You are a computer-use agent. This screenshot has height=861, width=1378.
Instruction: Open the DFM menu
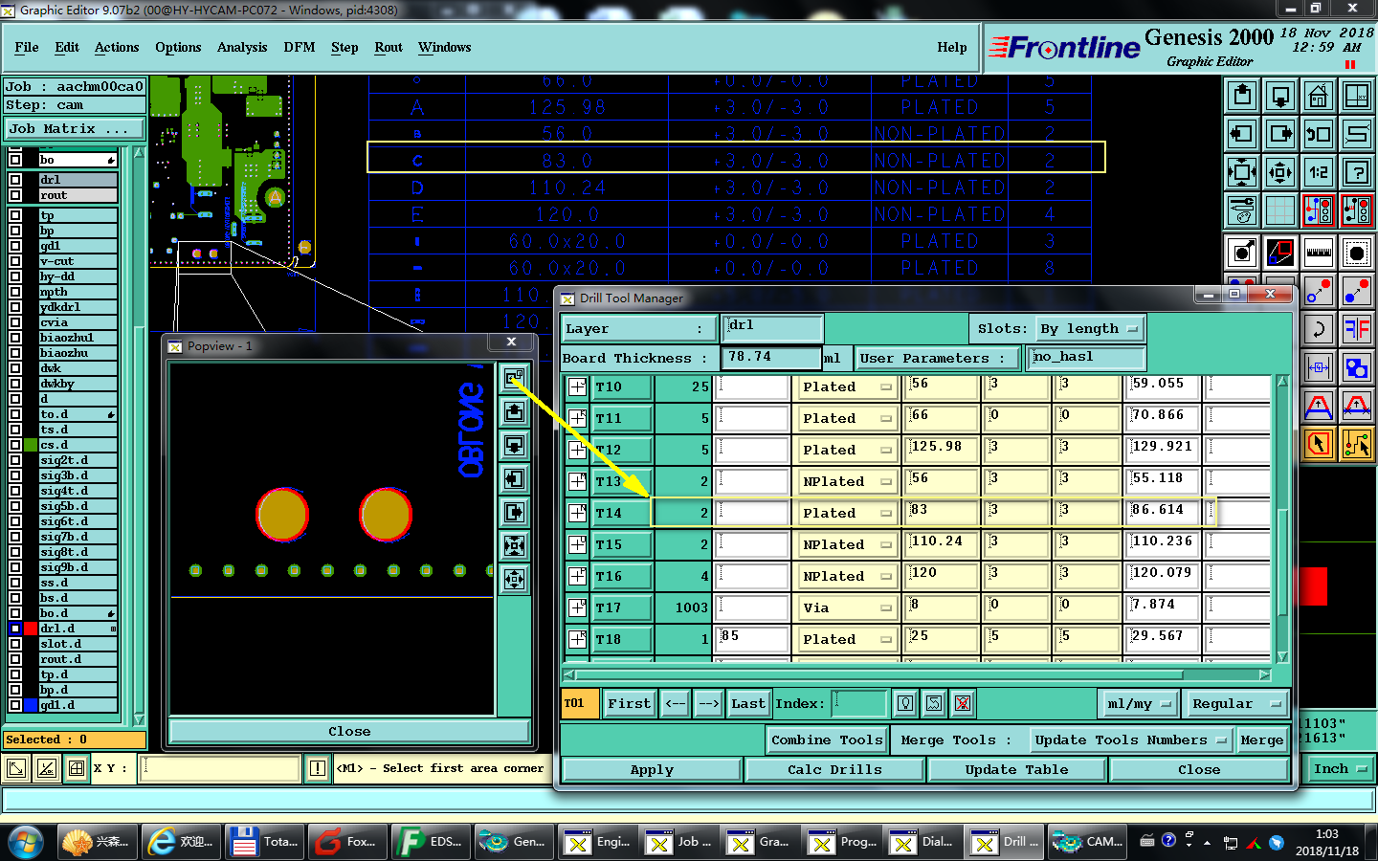coord(299,47)
